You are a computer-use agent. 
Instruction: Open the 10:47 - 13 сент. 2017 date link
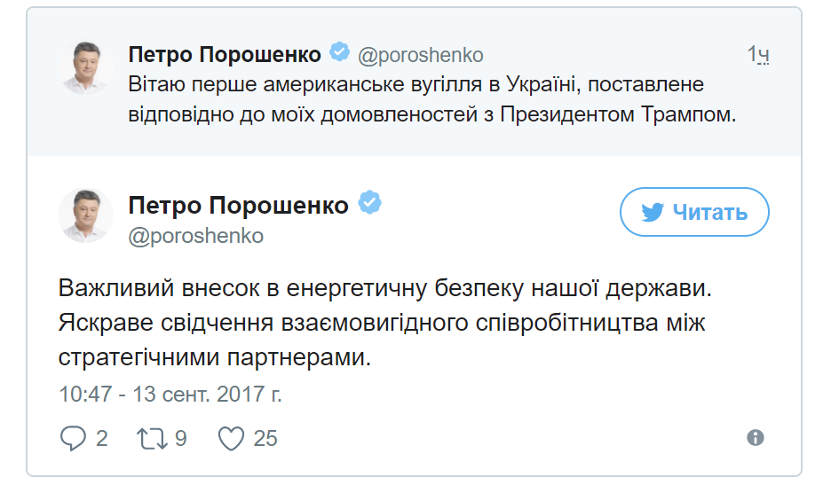pyautogui.click(x=170, y=394)
